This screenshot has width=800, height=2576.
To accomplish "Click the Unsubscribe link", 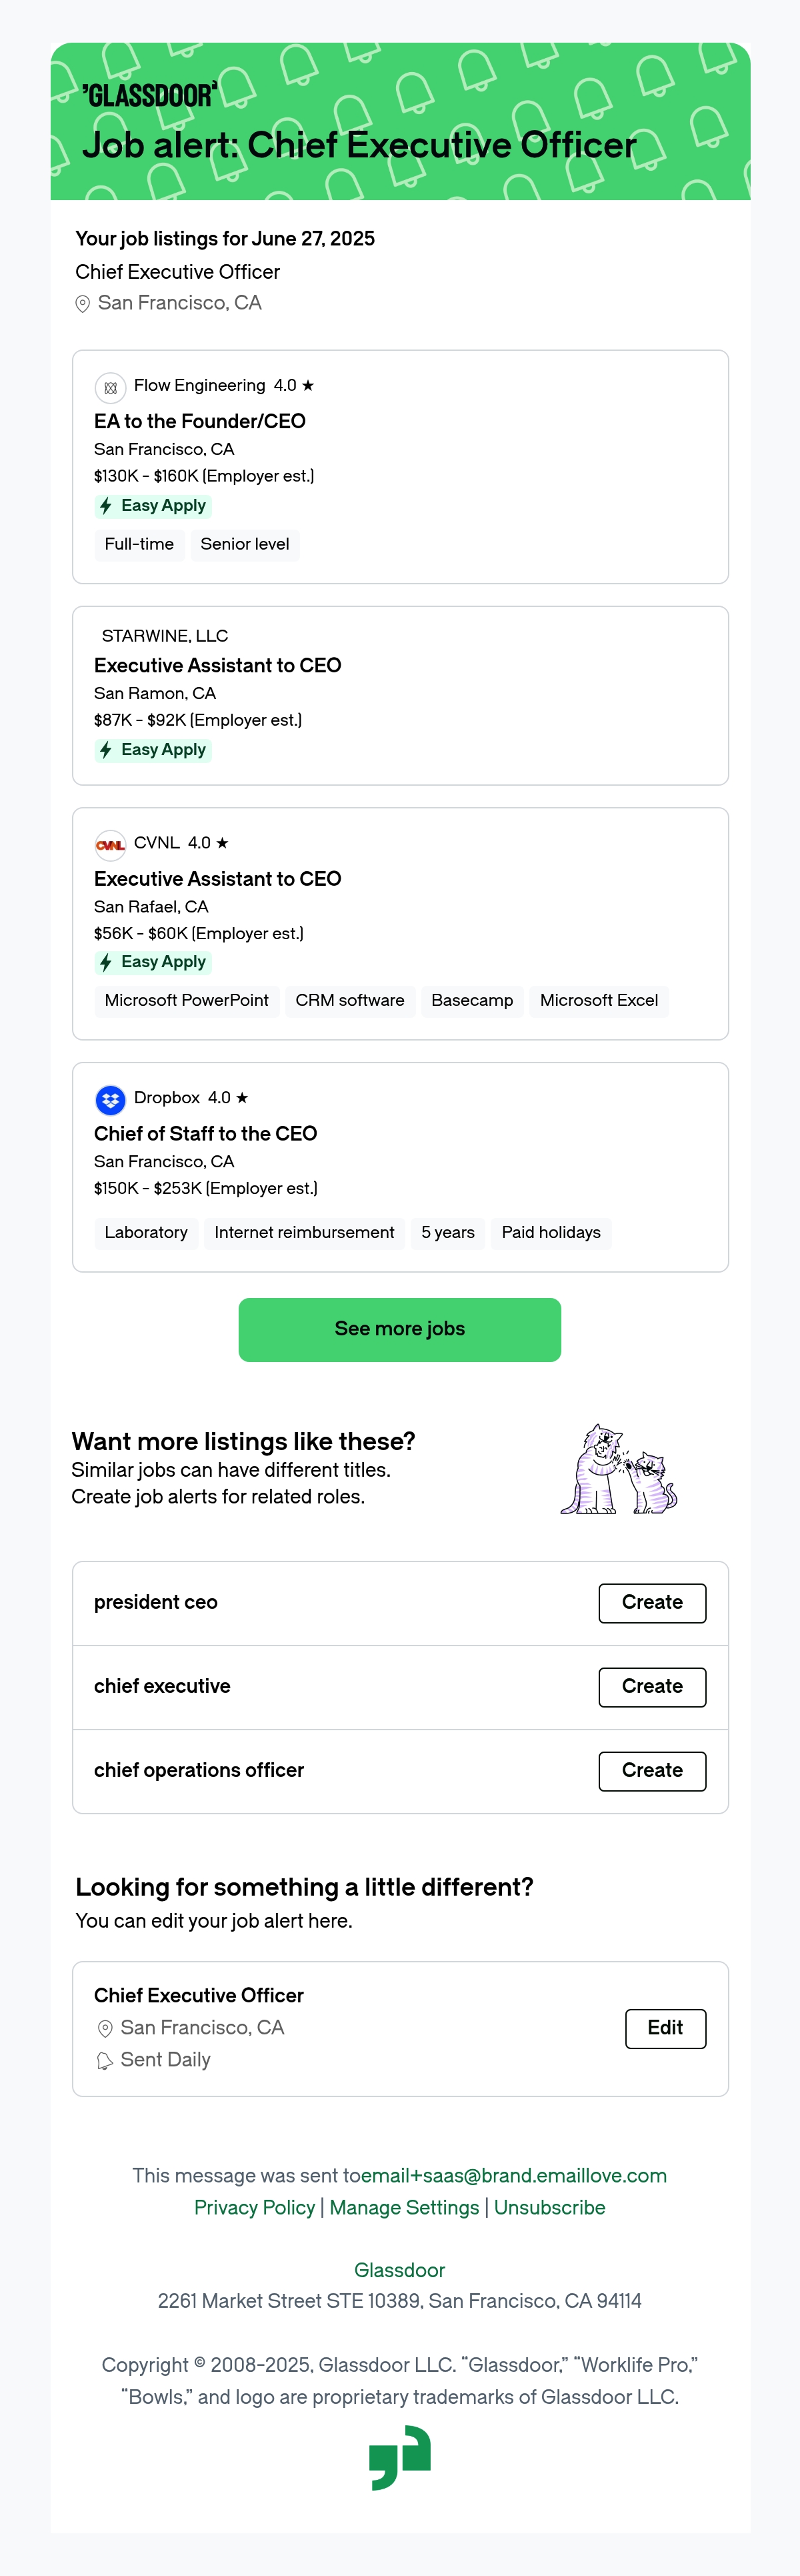I will (x=549, y=2207).
